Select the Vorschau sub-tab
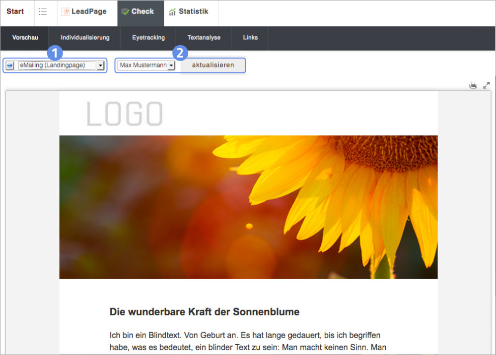This screenshot has width=496, height=355. (x=25, y=38)
